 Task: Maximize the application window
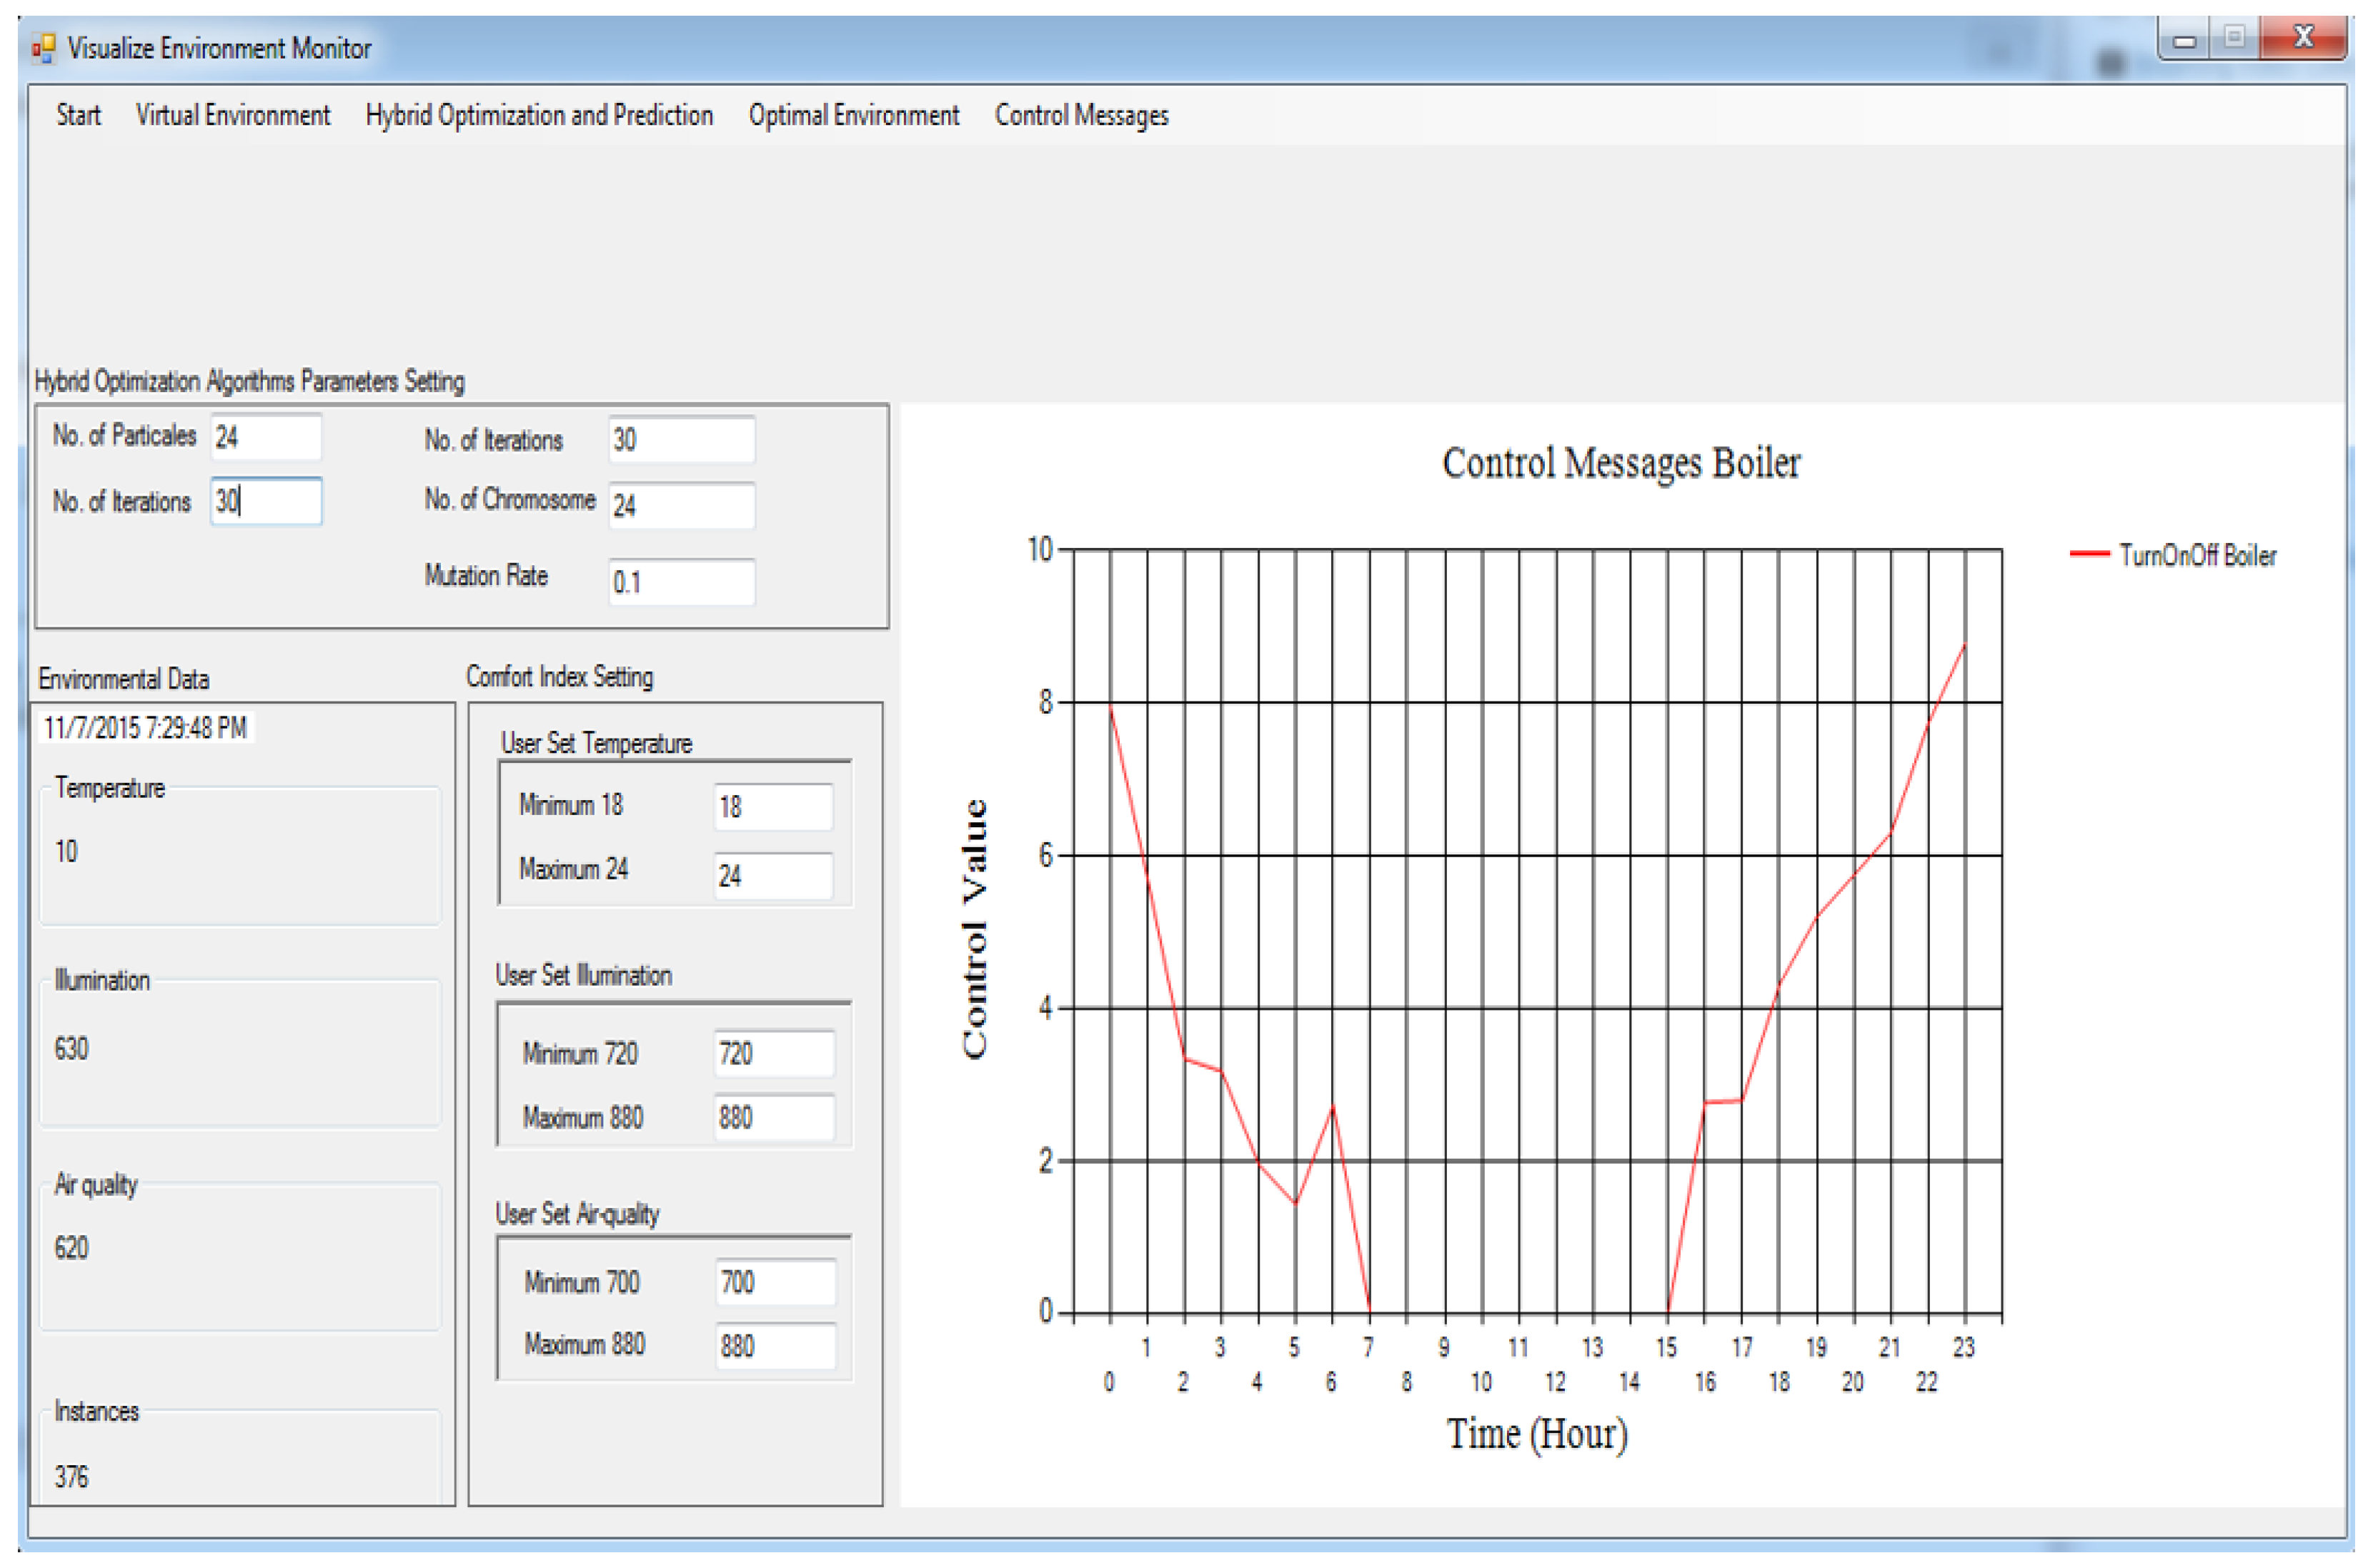click(x=2234, y=38)
